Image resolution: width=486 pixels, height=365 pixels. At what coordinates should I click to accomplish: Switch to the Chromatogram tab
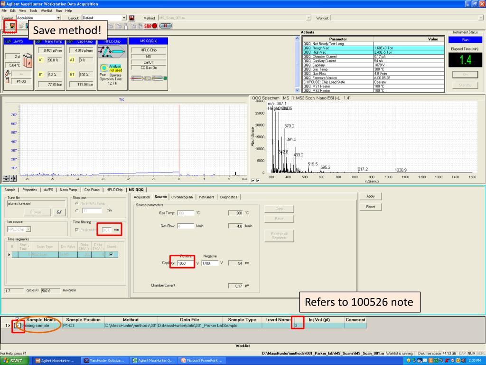[182, 197]
